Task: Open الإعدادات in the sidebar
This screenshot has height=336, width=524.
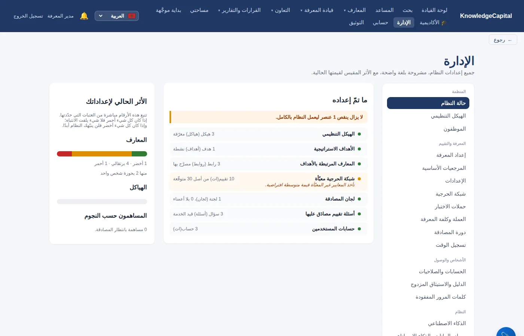Action: click(x=428, y=181)
